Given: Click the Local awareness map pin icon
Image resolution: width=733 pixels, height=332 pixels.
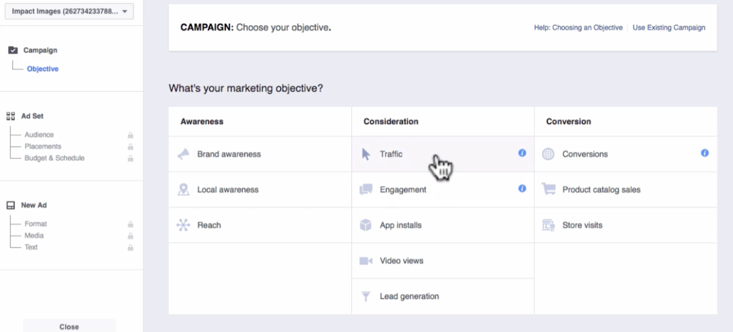Looking at the screenshot, I should pos(183,190).
